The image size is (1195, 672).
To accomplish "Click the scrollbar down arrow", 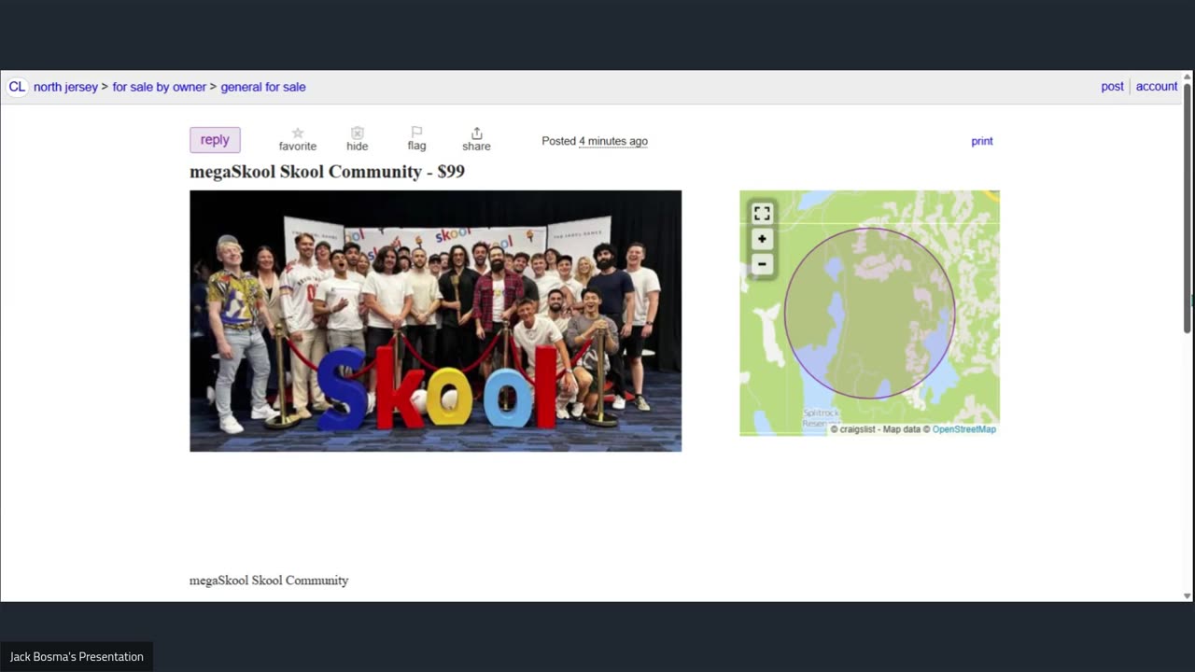I will coord(1188,595).
